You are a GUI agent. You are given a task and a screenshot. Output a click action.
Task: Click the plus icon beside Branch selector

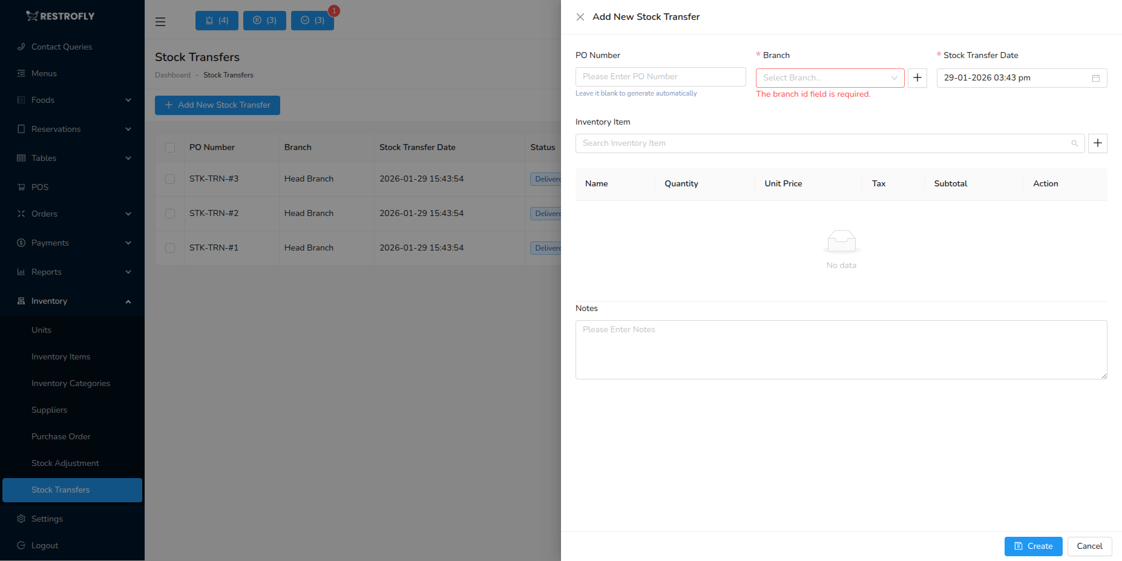coord(917,77)
